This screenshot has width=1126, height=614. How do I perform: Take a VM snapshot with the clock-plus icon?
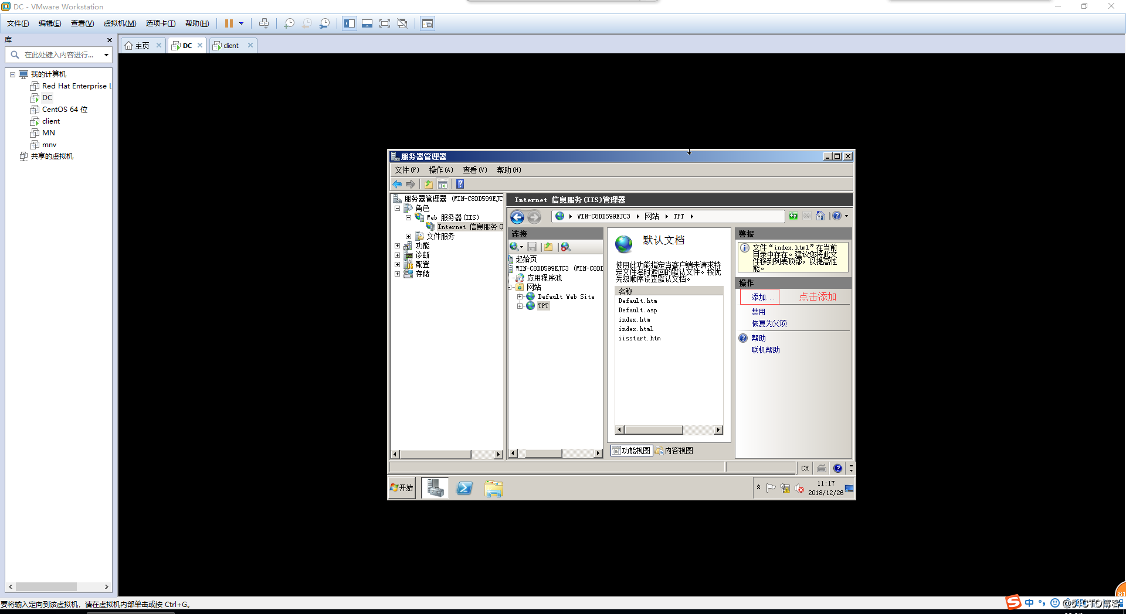pos(289,23)
